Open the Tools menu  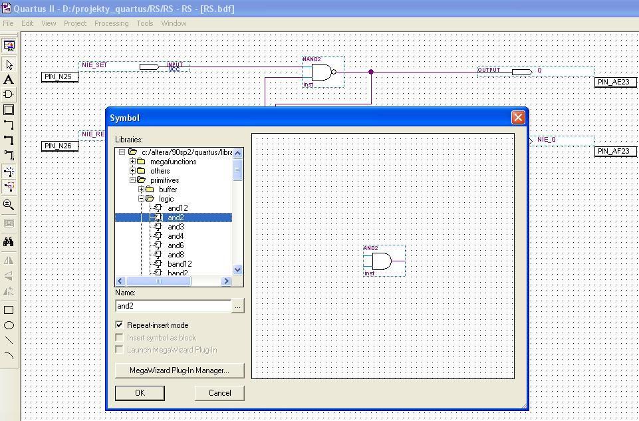click(145, 23)
